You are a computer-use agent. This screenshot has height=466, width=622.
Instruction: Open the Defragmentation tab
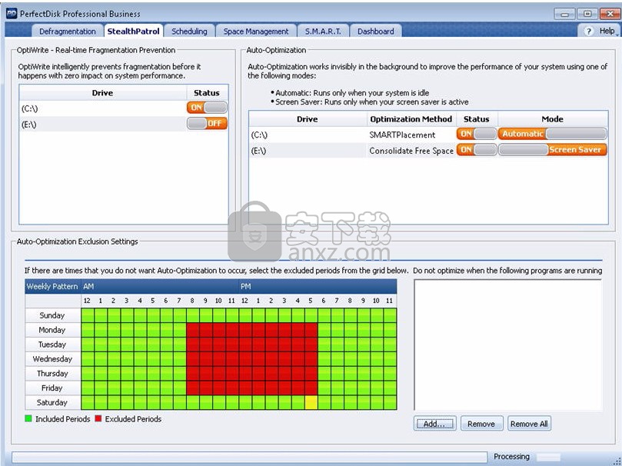click(x=68, y=32)
